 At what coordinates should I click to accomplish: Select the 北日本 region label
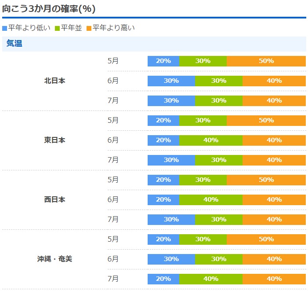pos(54,81)
